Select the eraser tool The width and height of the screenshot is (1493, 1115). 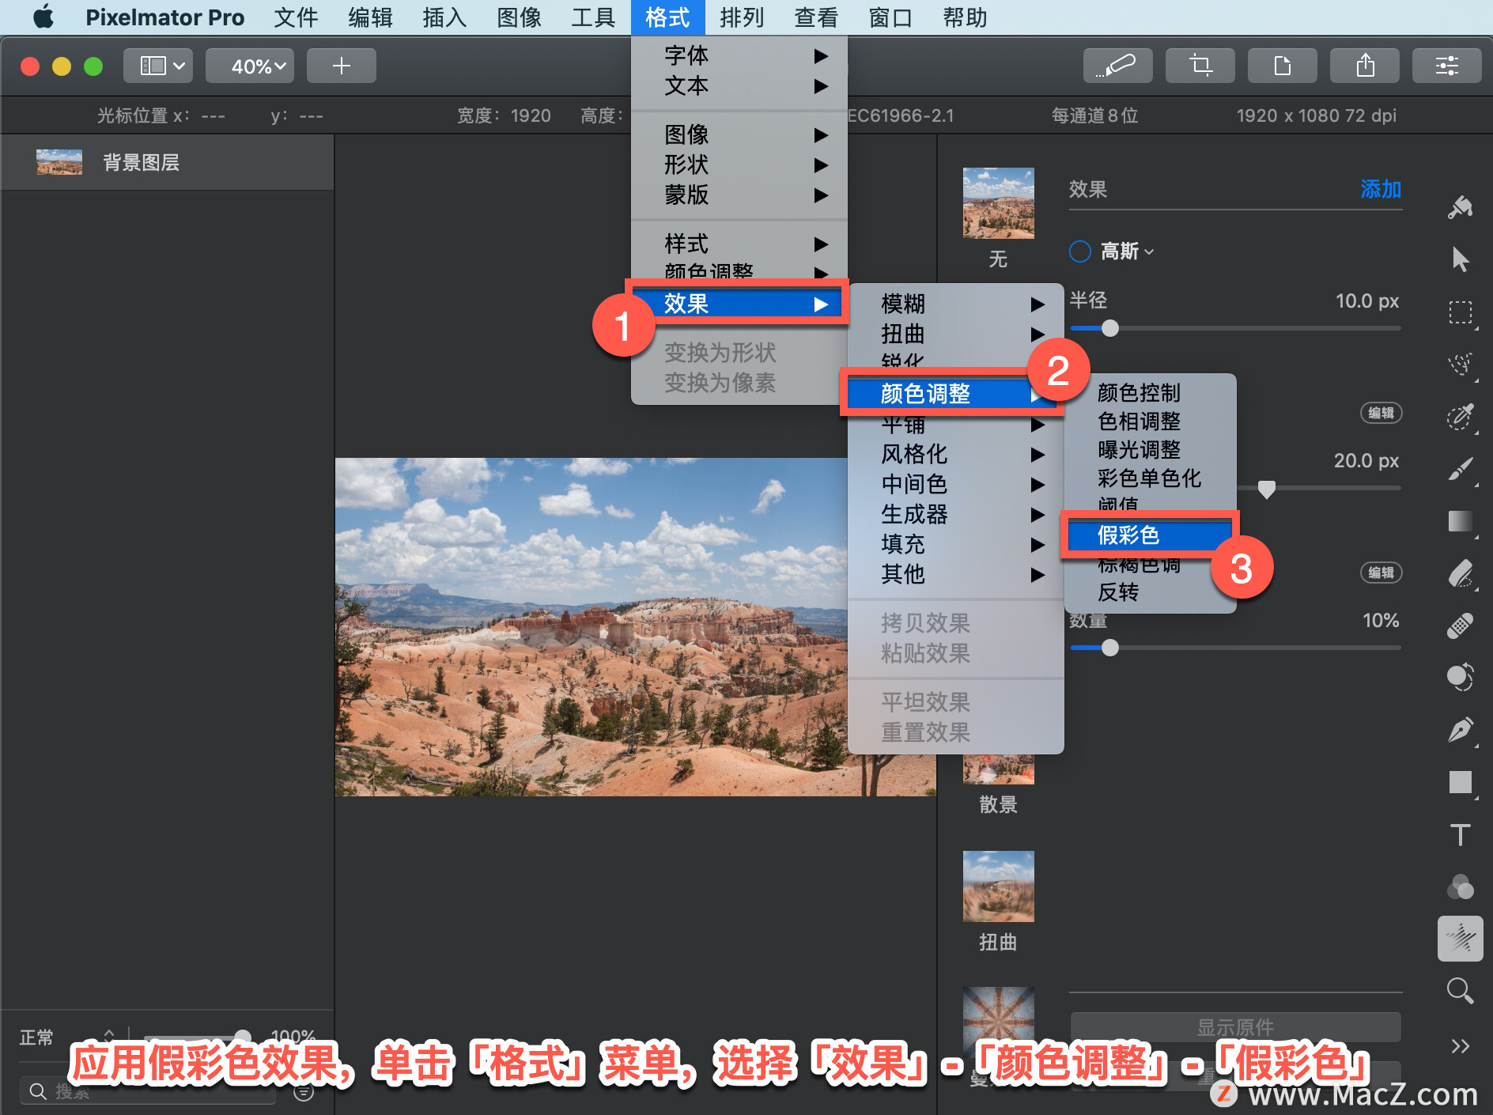[x=1460, y=573]
